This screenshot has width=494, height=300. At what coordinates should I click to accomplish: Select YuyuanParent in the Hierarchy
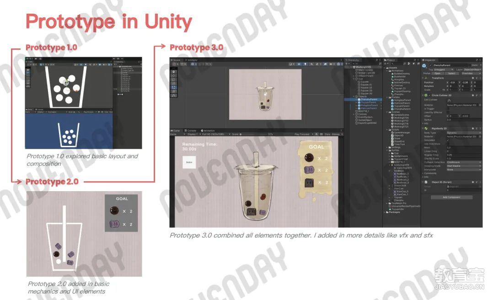(369, 102)
